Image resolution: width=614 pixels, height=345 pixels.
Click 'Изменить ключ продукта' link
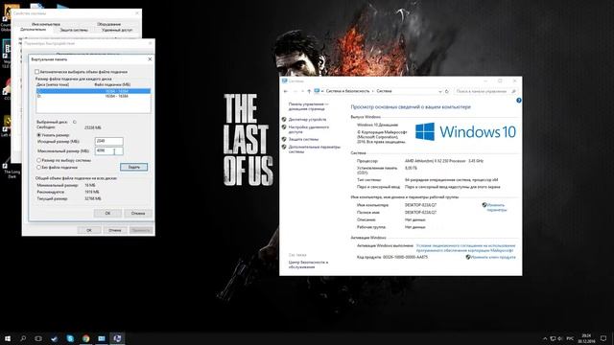(x=492, y=257)
